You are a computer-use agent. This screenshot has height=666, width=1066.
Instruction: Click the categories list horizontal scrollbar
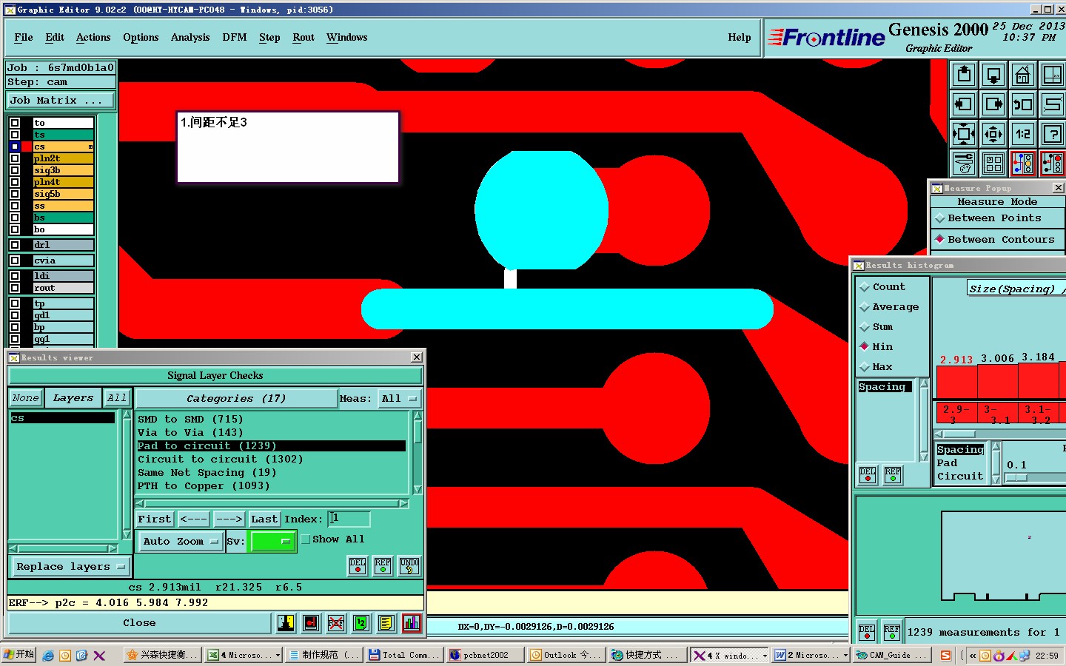272,504
